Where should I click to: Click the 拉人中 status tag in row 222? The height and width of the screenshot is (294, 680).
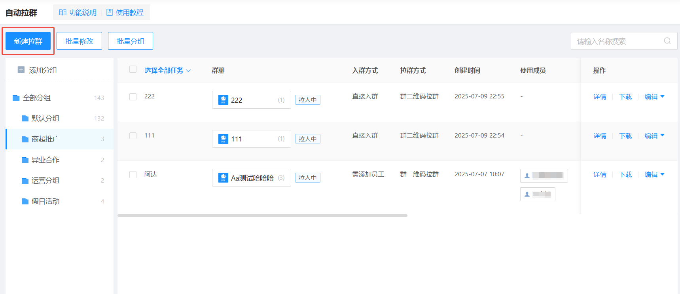pos(308,100)
